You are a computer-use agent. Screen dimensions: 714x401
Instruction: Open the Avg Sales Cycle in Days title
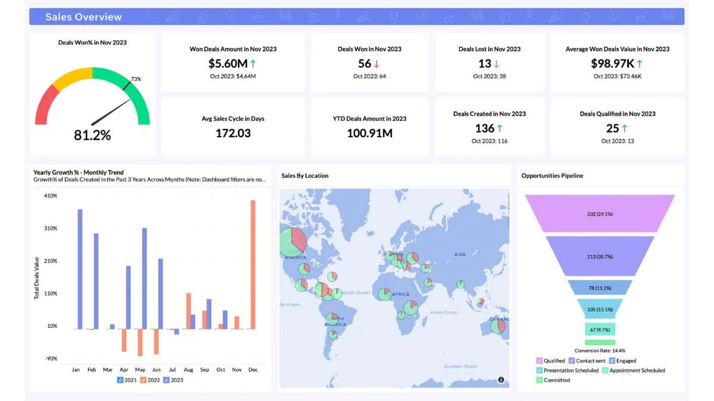pyautogui.click(x=233, y=119)
